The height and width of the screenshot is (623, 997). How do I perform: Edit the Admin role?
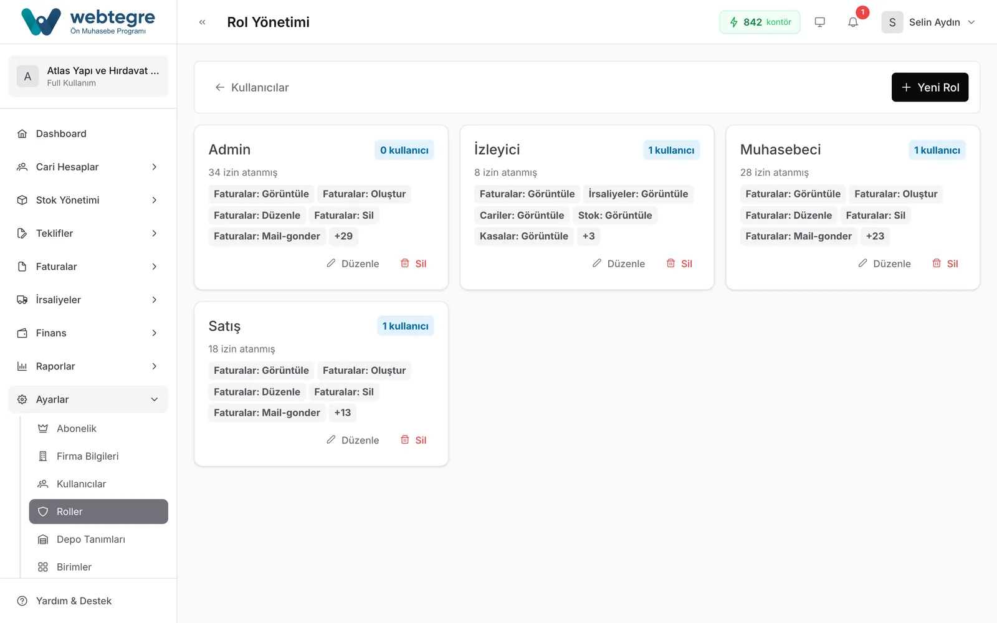click(353, 264)
